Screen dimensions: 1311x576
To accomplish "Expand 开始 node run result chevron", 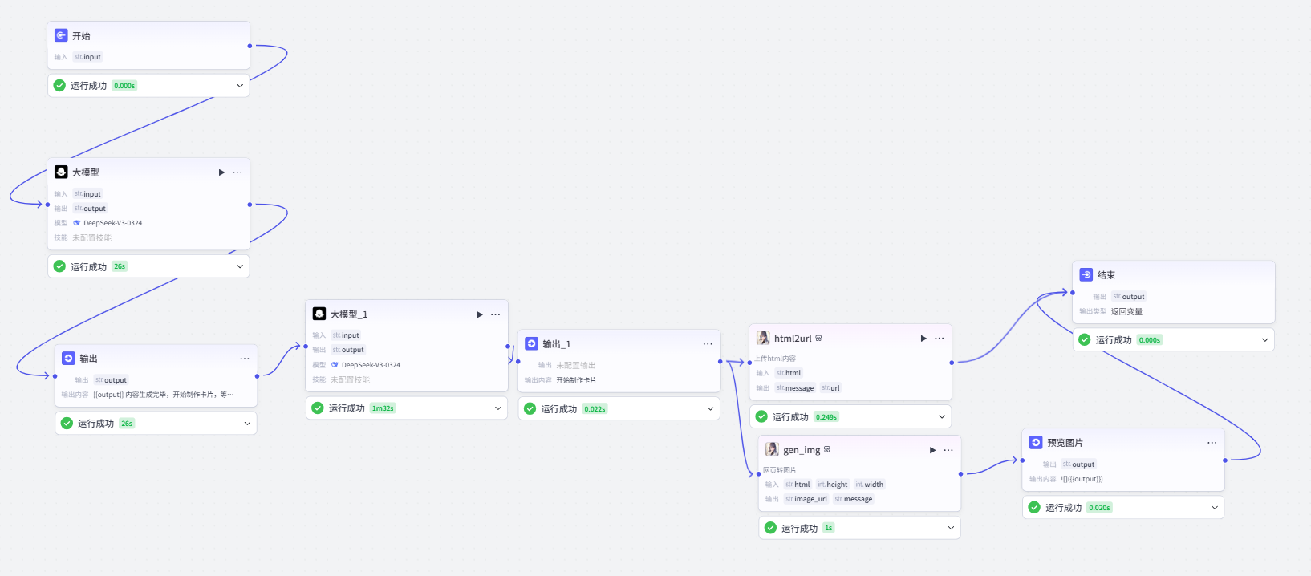I will 240,86.
